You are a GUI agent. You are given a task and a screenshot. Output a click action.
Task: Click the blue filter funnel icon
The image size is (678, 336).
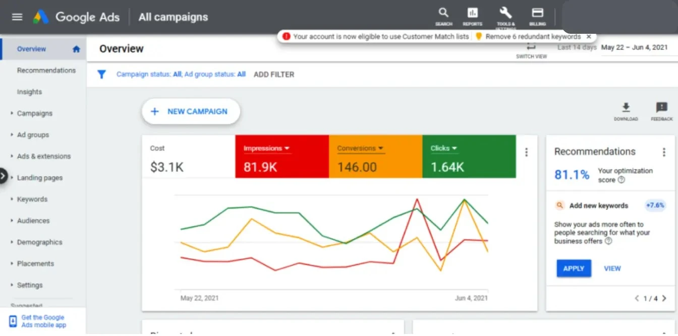click(102, 74)
